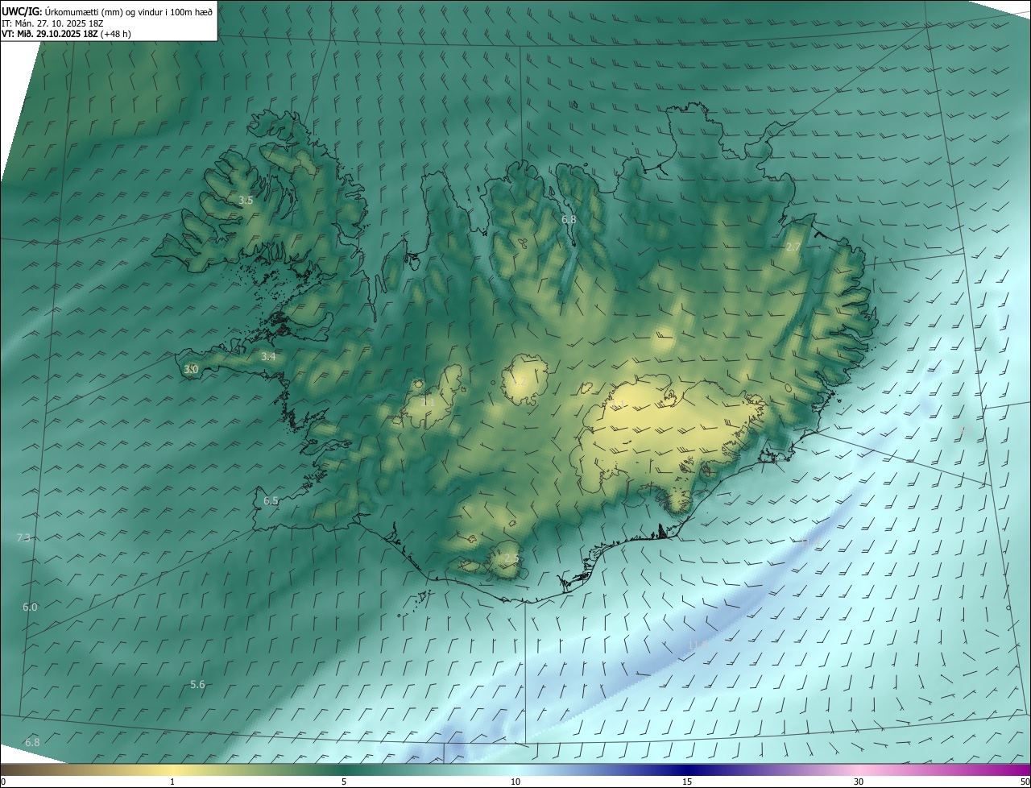Click the 2.1 value on Langjökull glacier
Screen dimensions: 1031x788
pyautogui.click(x=428, y=401)
